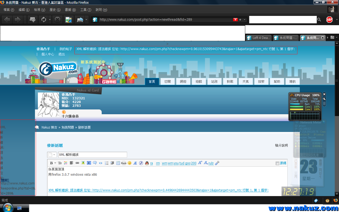
Task: Click the blue share arrow toolbar icon
Action: [80, 20]
